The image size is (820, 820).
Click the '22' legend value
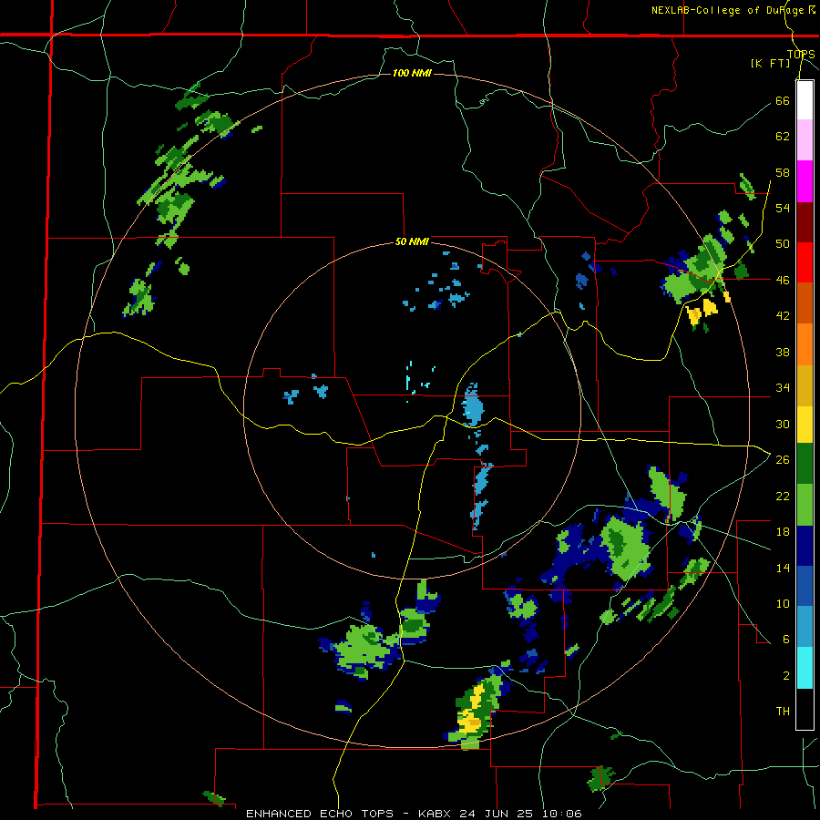783,496
